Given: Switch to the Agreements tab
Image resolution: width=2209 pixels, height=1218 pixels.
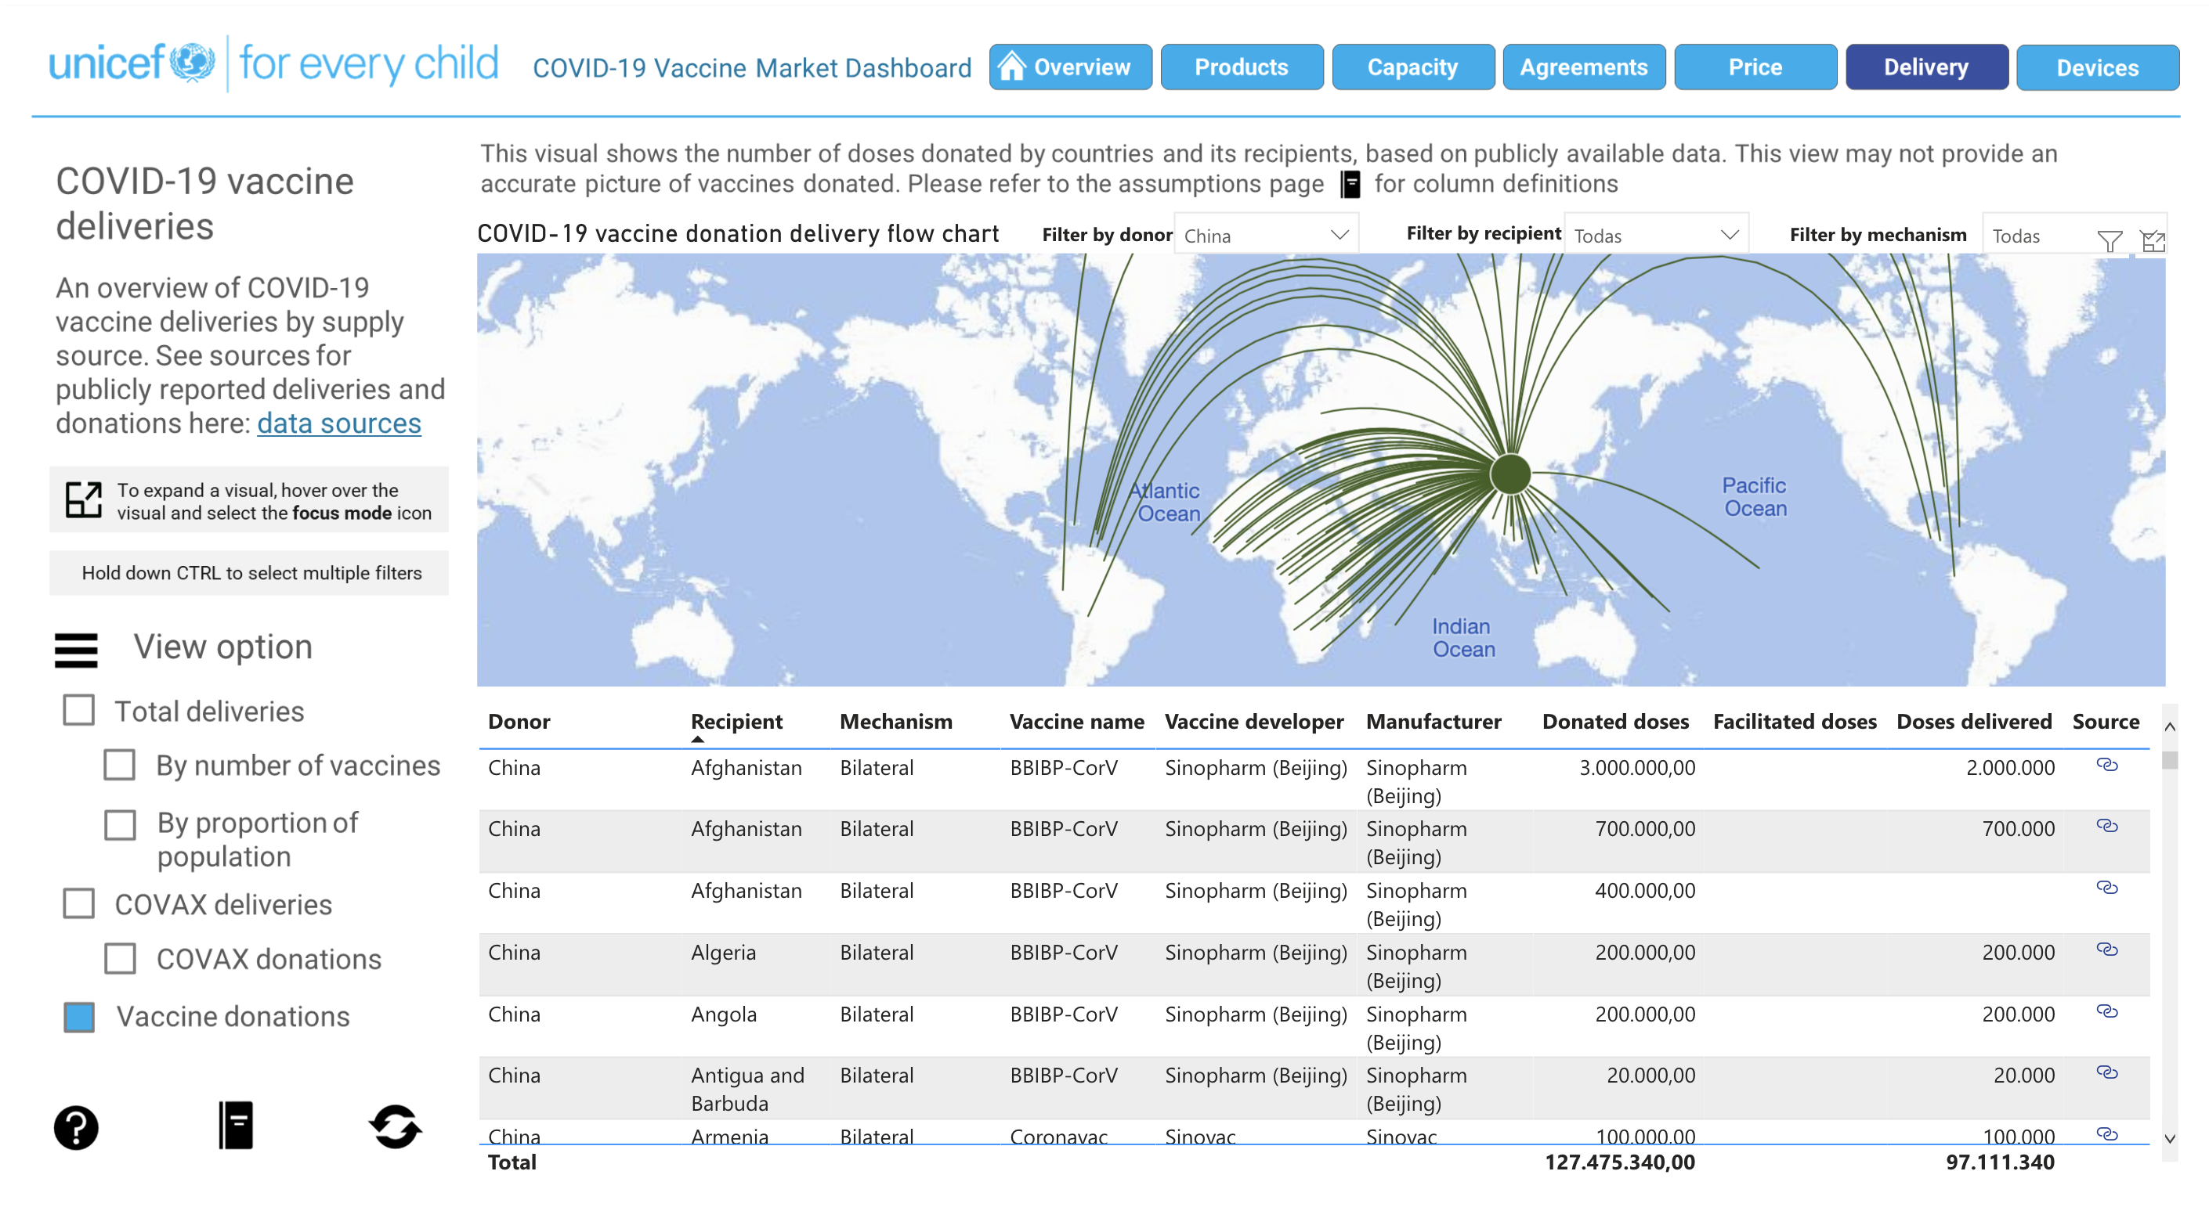Looking at the screenshot, I should 1583,67.
